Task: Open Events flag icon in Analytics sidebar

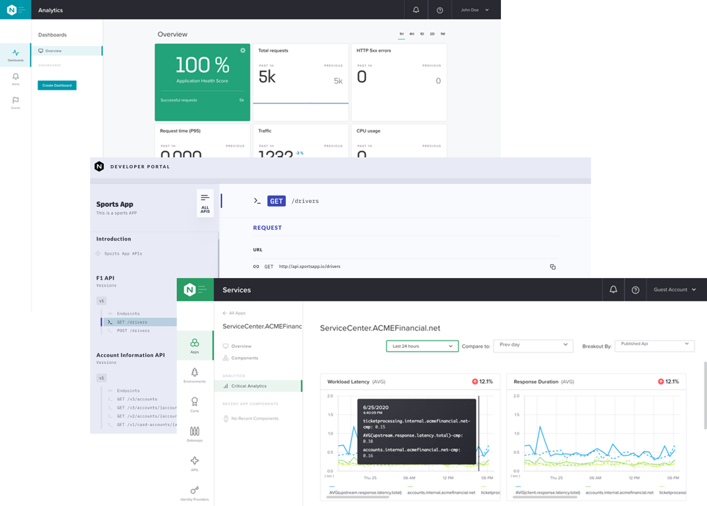Action: tap(16, 102)
